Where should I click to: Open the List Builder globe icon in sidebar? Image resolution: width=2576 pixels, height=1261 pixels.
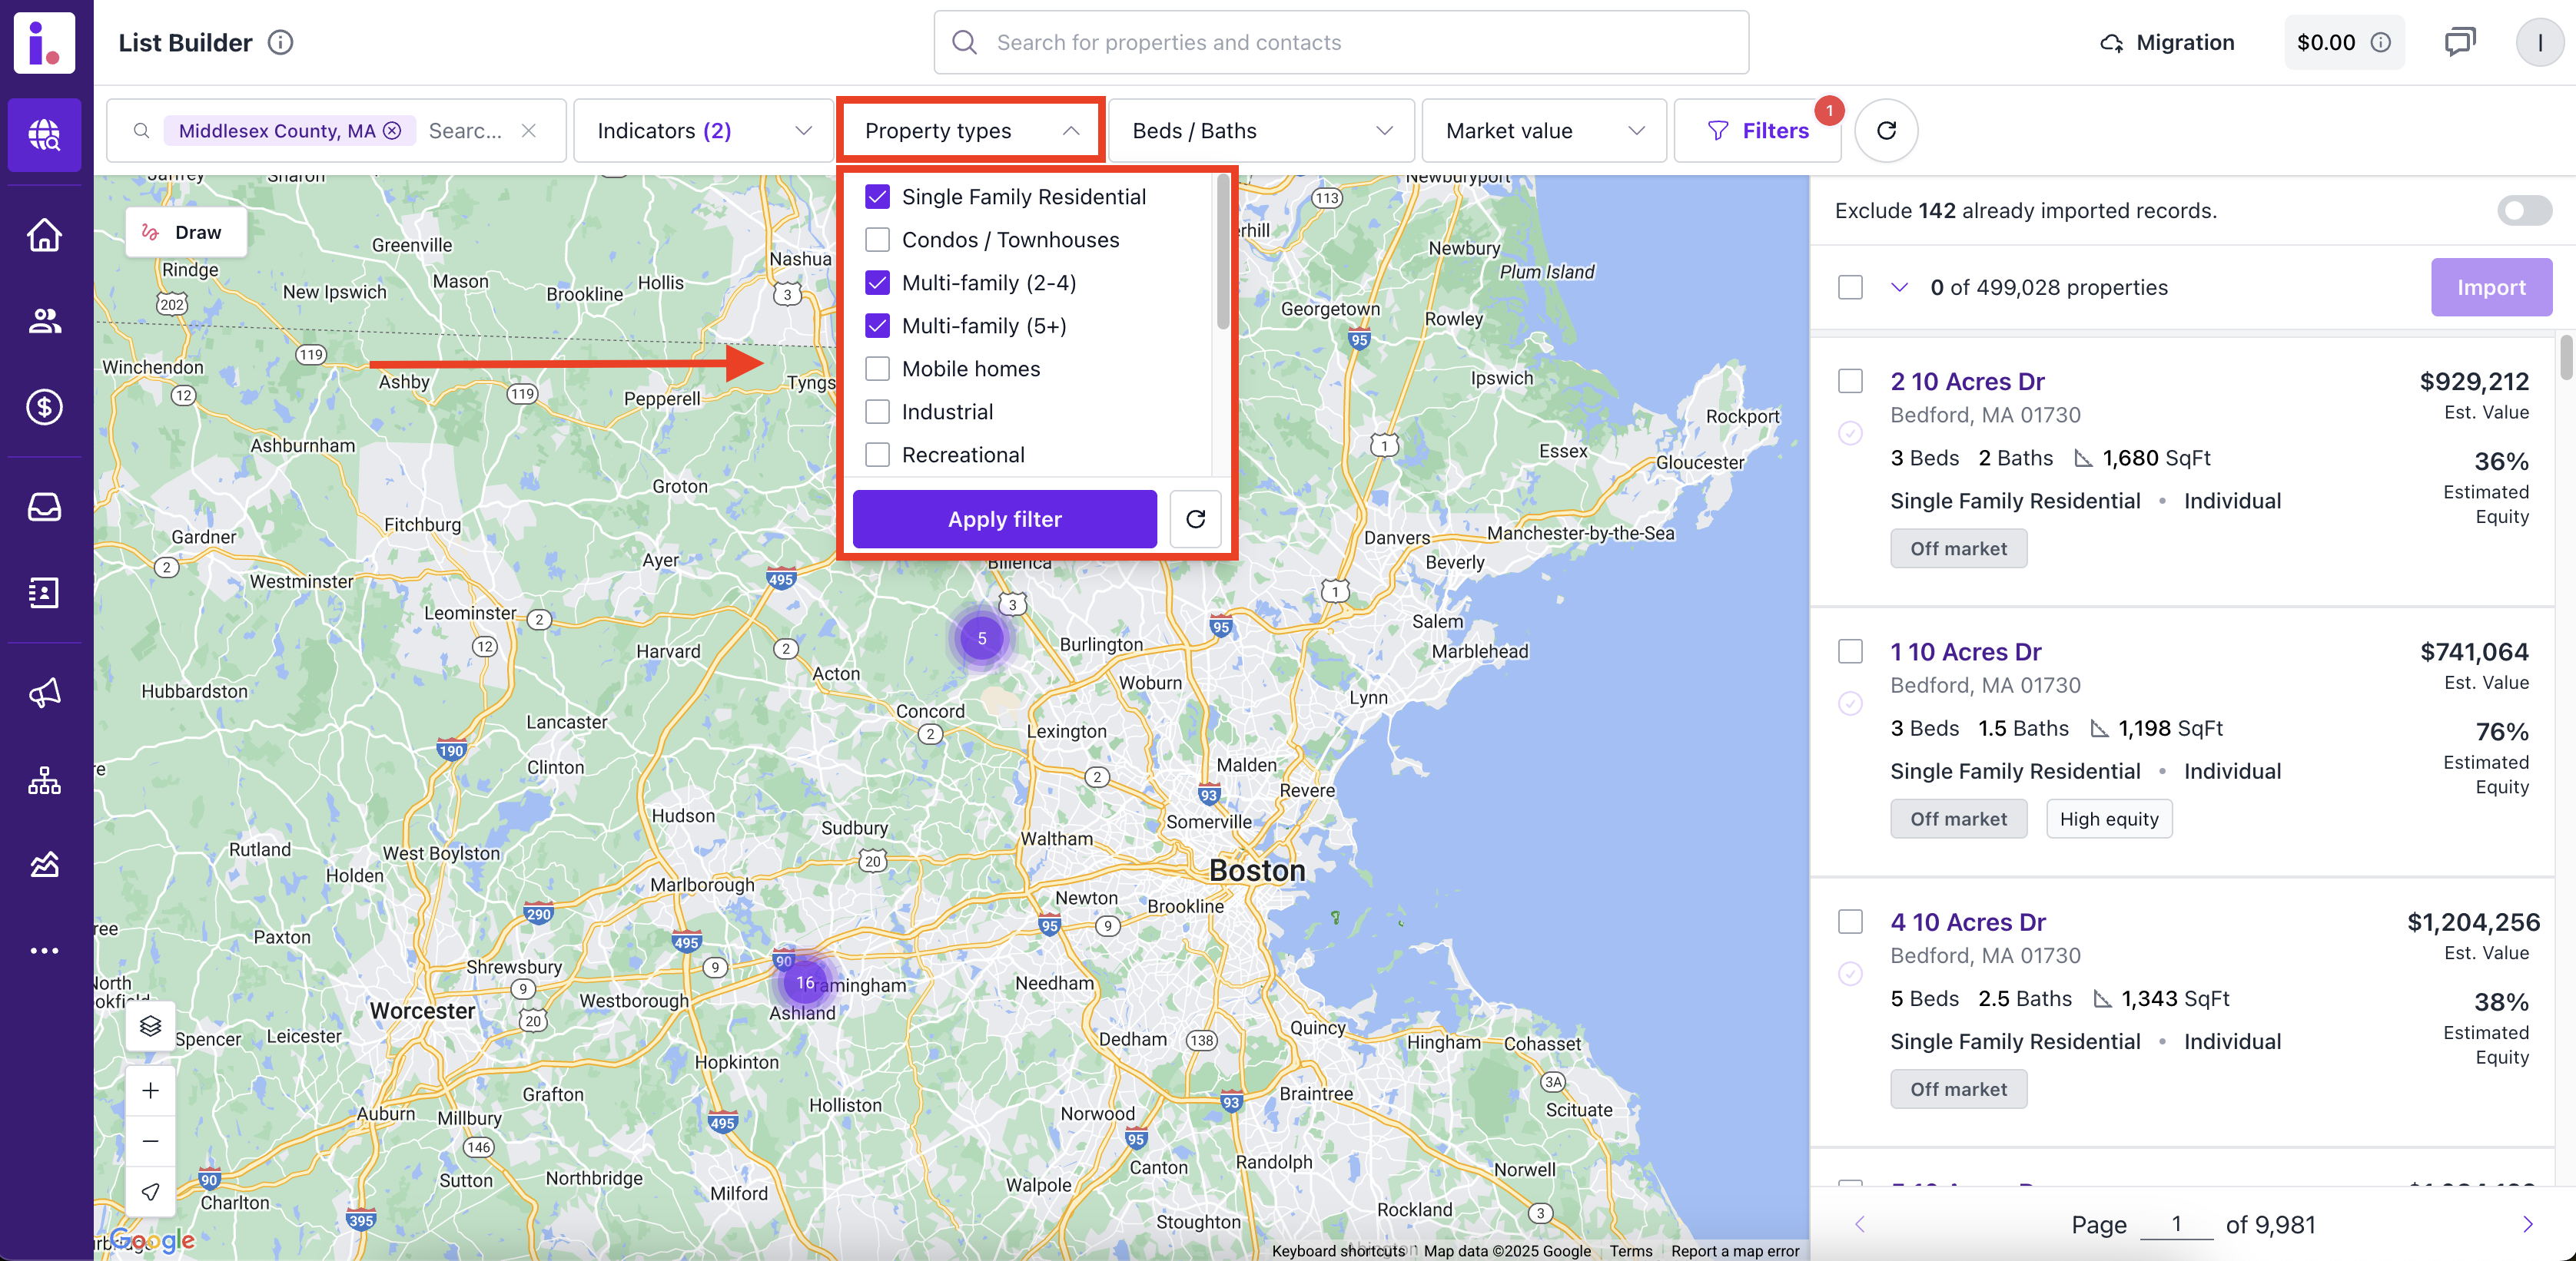[x=44, y=135]
